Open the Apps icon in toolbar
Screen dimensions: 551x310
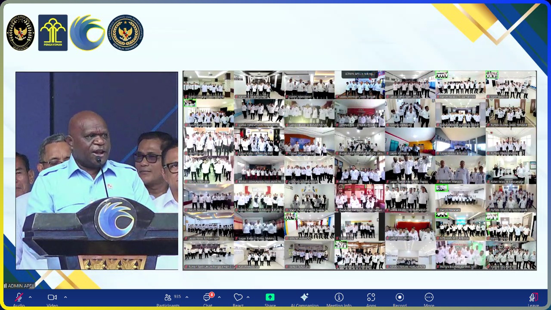pos(371,297)
